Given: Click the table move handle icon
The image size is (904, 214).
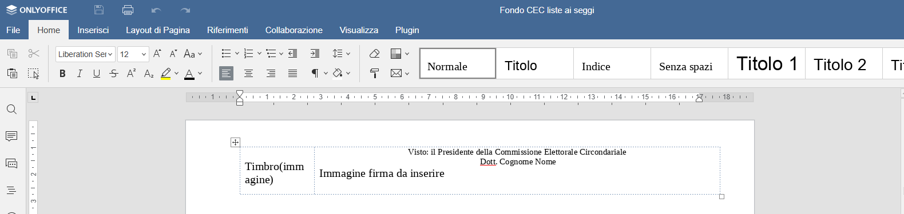Looking at the screenshot, I should pyautogui.click(x=235, y=142).
